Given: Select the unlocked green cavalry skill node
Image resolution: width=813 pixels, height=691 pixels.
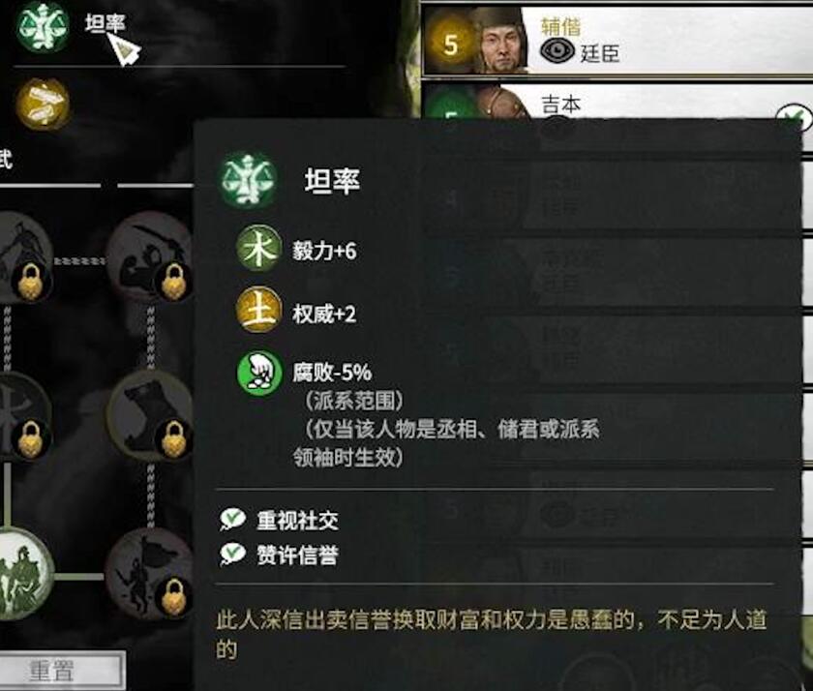Looking at the screenshot, I should [x=20, y=573].
